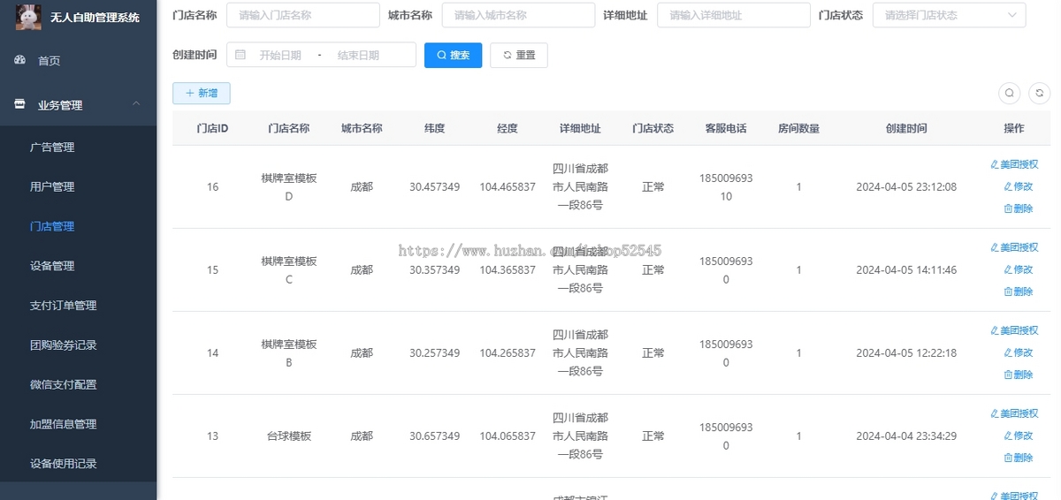Focus the 城市名称 input field
Viewport: 1061px width, 500px height.
[x=518, y=15]
